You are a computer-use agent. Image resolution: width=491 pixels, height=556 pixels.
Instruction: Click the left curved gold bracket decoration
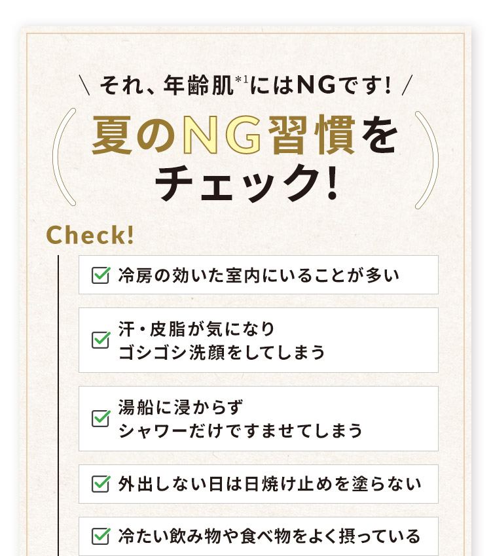(64, 157)
